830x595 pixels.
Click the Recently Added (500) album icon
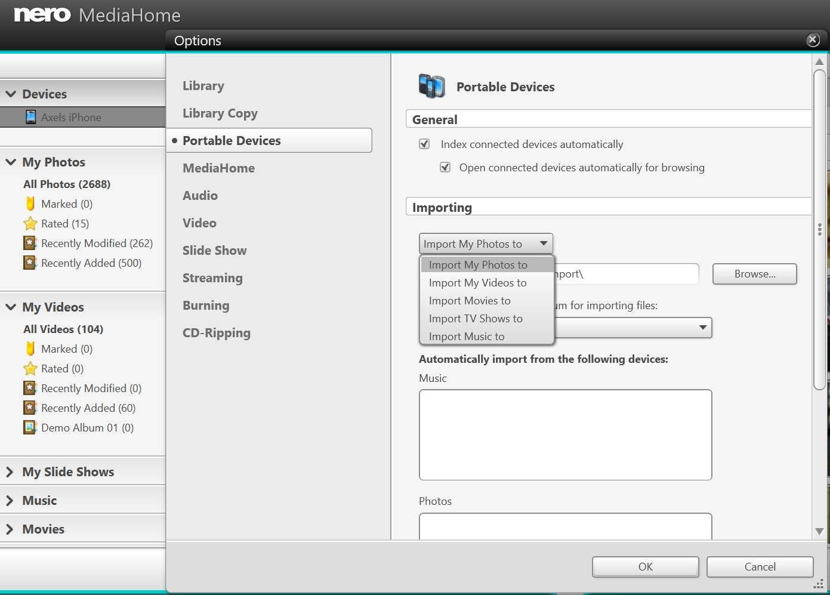click(30, 263)
